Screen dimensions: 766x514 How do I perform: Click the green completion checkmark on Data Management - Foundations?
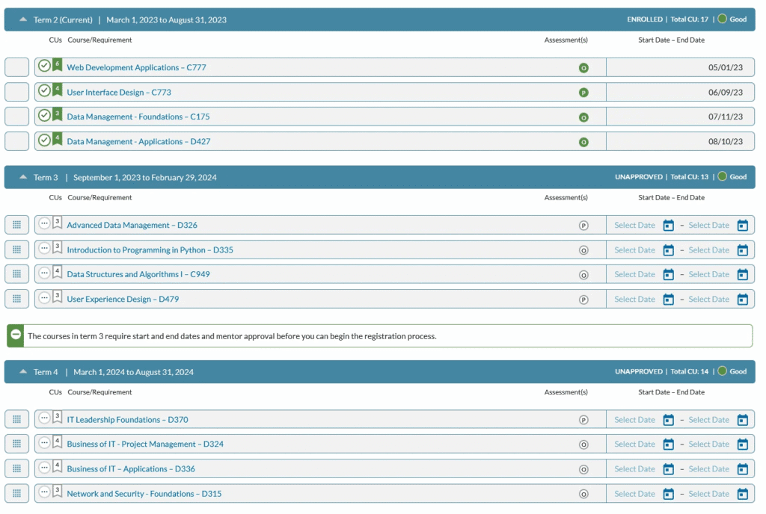(x=45, y=117)
